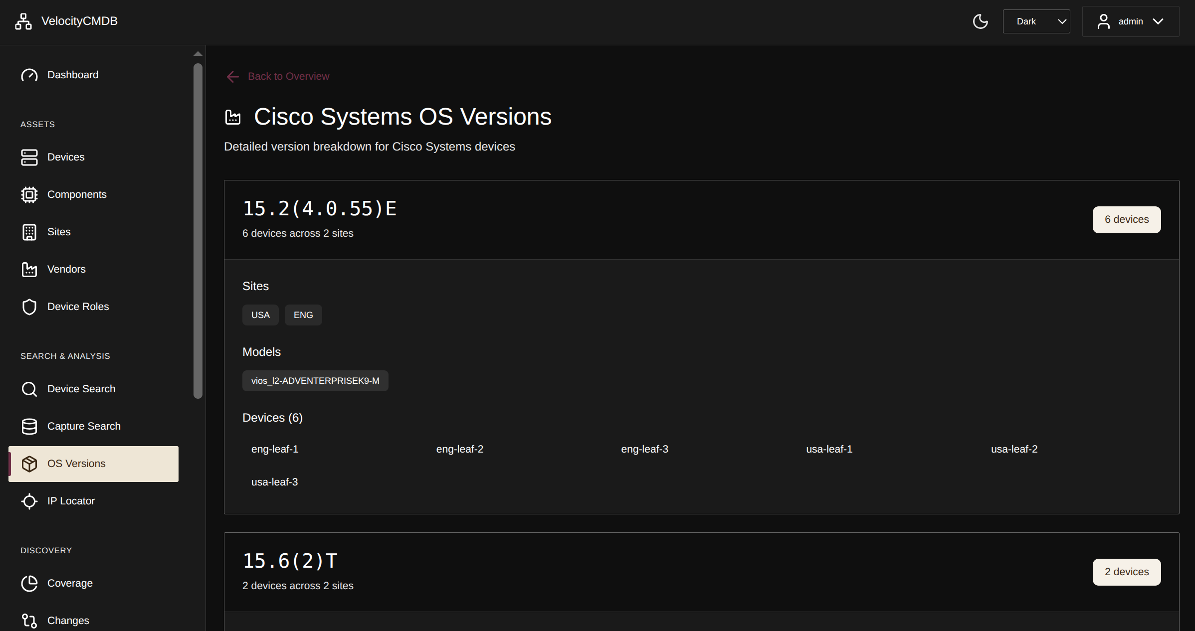Click the VelocityCMDB network logo icon
Viewport: 1195px width, 631px height.
tap(23, 21)
